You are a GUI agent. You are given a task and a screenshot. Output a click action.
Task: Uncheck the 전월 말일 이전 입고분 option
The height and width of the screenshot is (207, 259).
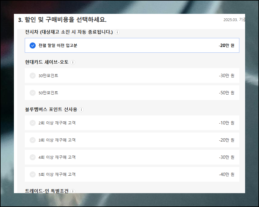tap(33, 45)
